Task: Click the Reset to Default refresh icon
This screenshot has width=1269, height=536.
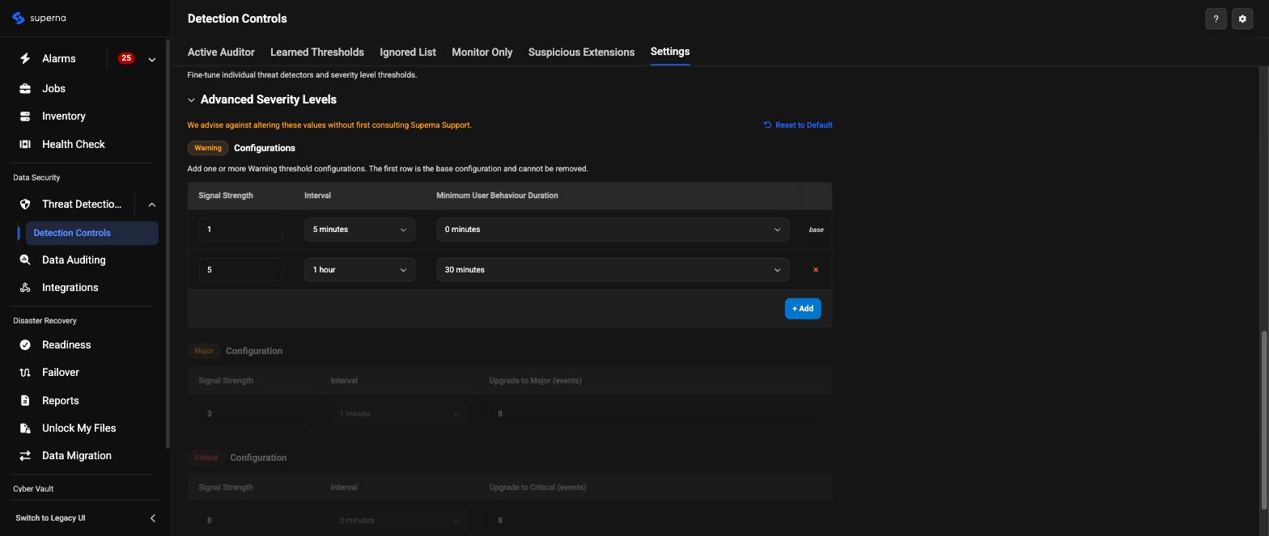Action: [x=767, y=125]
